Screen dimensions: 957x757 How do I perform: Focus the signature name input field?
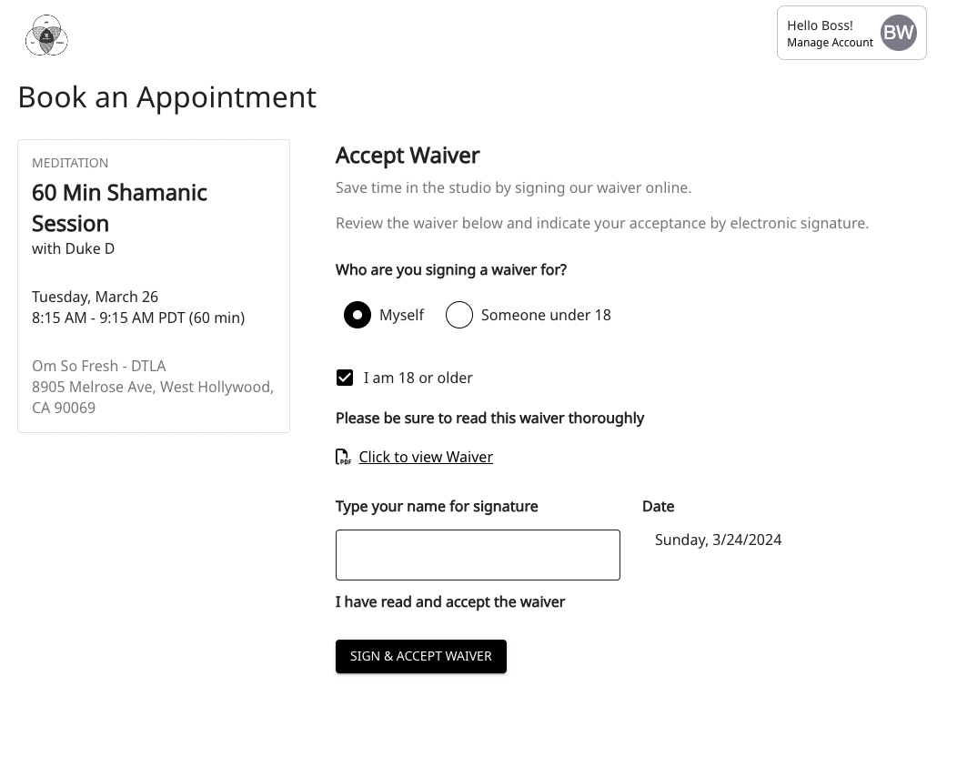coord(478,555)
